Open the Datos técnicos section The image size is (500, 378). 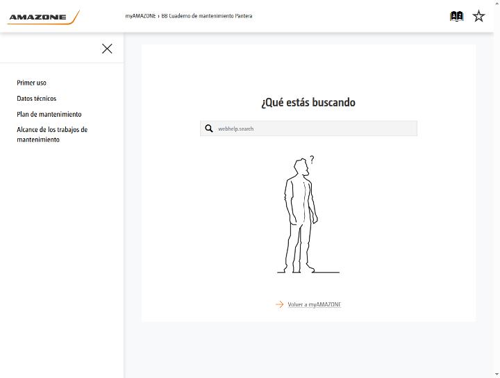[36, 99]
